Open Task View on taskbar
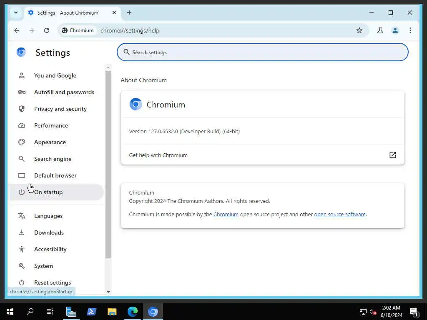The width and height of the screenshot is (427, 320). 50,312
